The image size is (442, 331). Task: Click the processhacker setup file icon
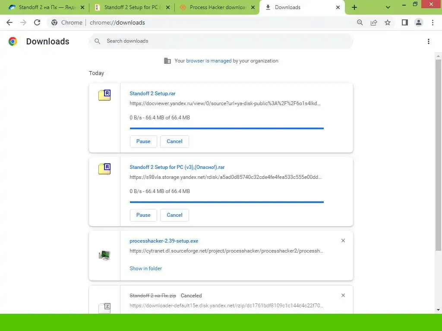click(x=104, y=255)
